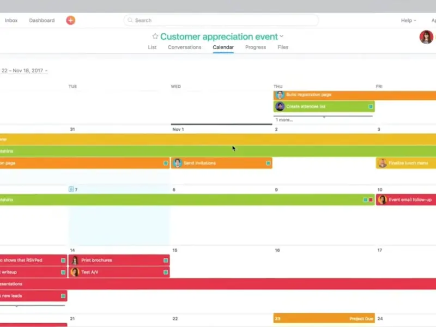This screenshot has width=436, height=327.
Task: Open the Help dropdown menu
Action: pyautogui.click(x=408, y=21)
